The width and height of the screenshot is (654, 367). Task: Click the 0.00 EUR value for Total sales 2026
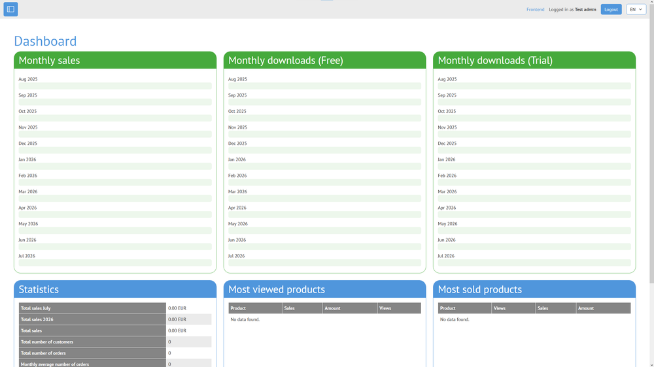tap(177, 319)
